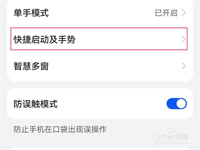Tap empty space in the 单手模式 row
The image size is (200, 150).
click(x=100, y=13)
